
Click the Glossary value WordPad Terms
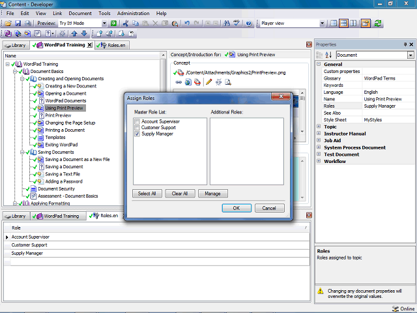pos(379,78)
